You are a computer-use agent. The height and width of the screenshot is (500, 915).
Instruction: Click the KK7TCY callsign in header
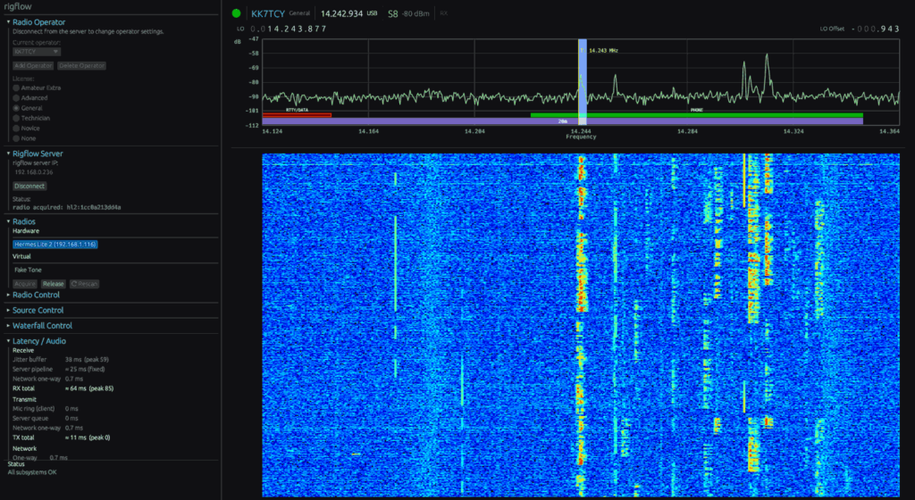pyautogui.click(x=268, y=13)
